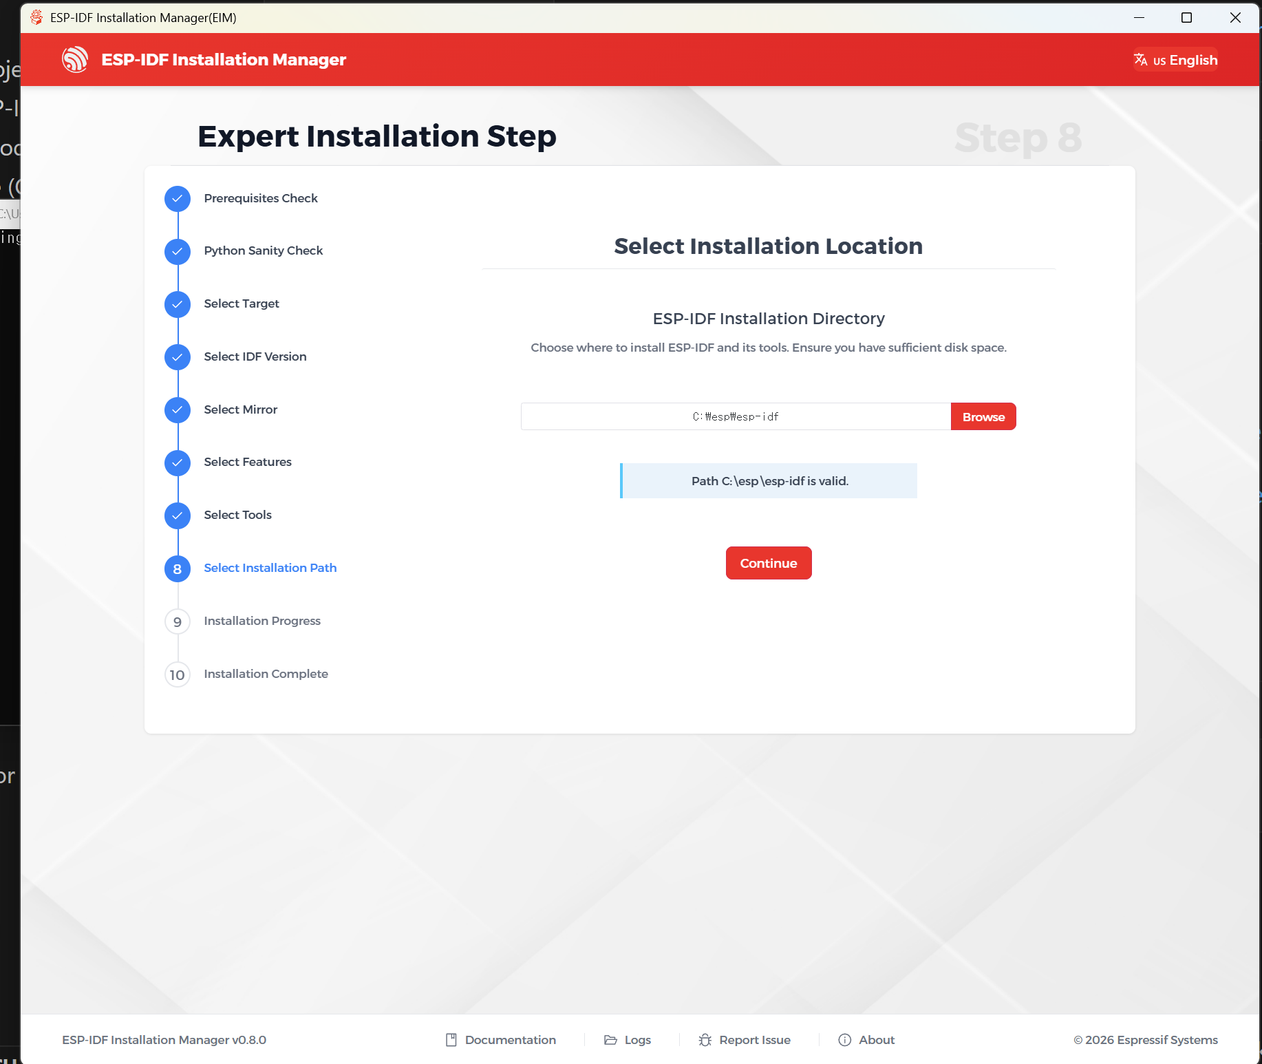Screen dimensions: 1262x1064
Task: Click the Prerequisites Check completed checkmark
Action: [x=178, y=199]
